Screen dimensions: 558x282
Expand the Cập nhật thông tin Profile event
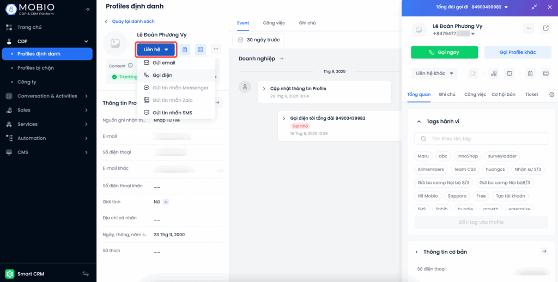click(264, 89)
